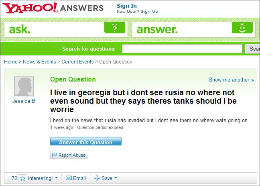Click the plus Save icon
260x186 pixels.
[x=97, y=178]
